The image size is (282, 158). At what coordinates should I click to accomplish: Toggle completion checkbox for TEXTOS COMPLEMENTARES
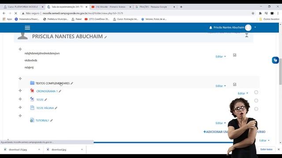(234, 84)
